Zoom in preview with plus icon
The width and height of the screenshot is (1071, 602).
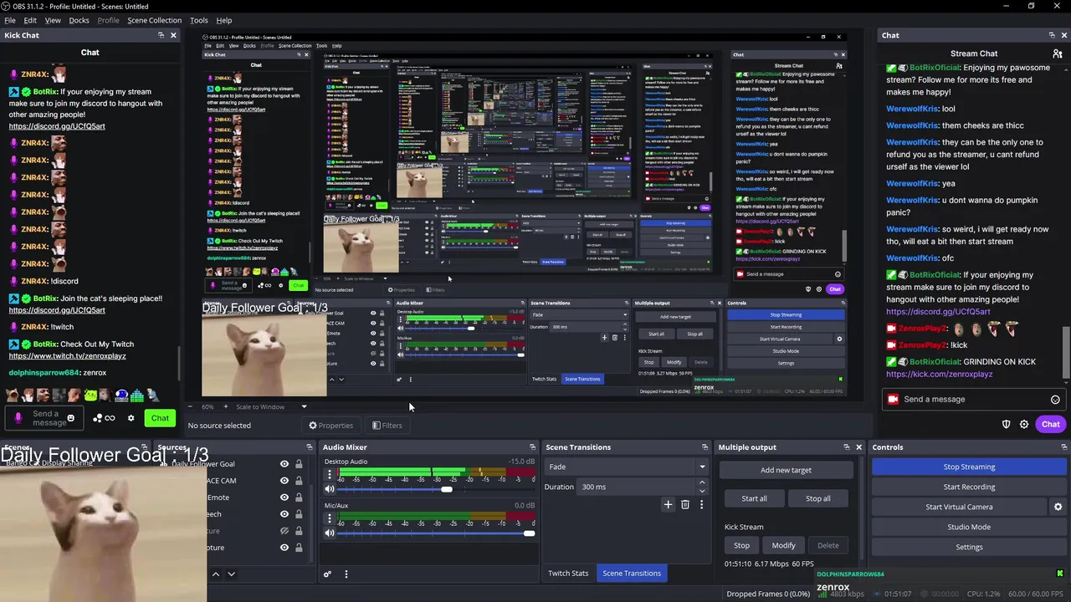[x=225, y=406]
